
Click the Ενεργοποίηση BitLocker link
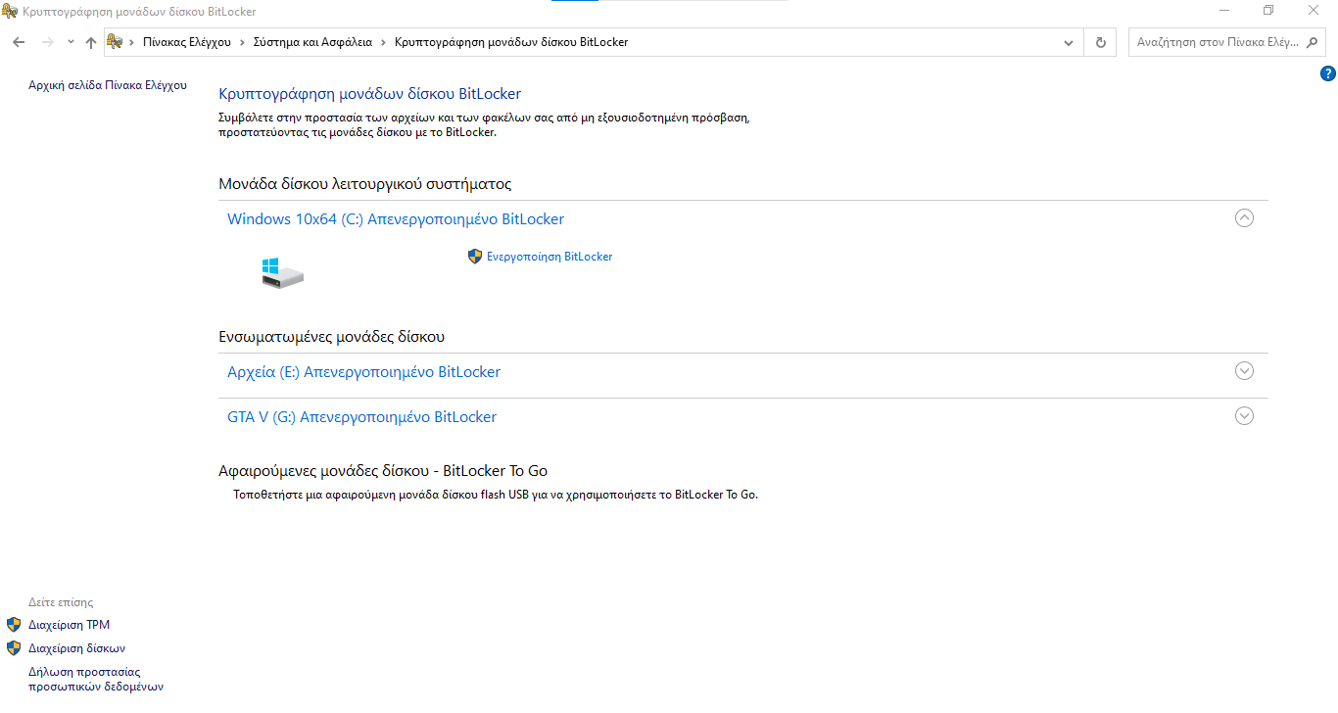click(x=550, y=257)
